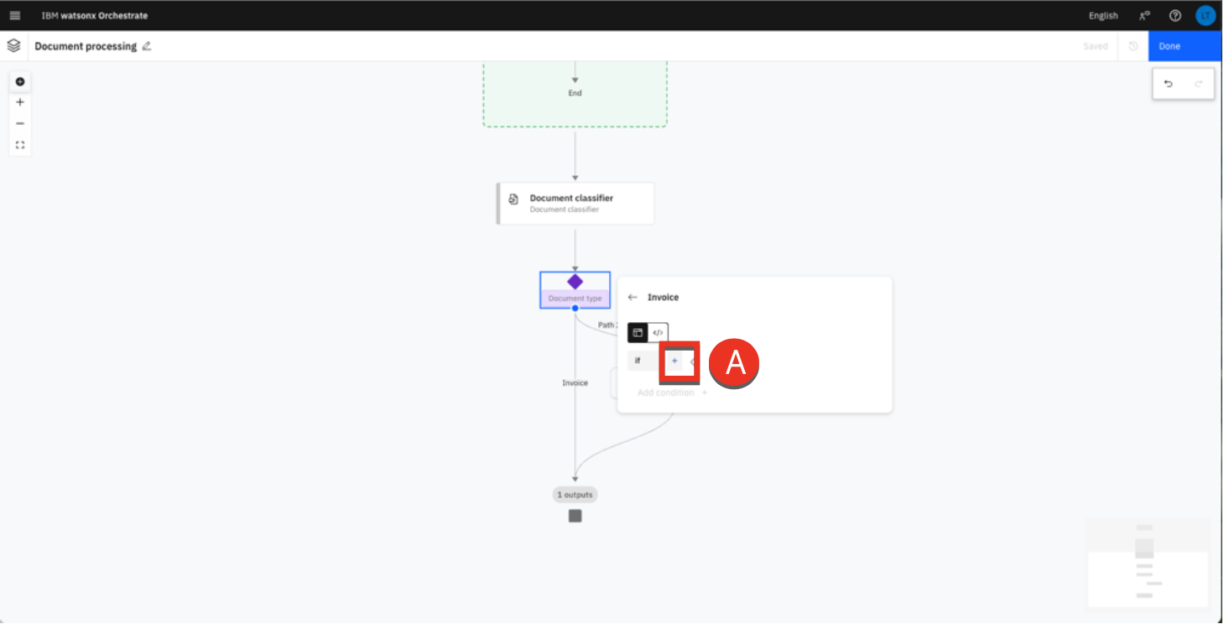Switch condition editor to visual builder view
This screenshot has width=1224, height=624.
638,333
